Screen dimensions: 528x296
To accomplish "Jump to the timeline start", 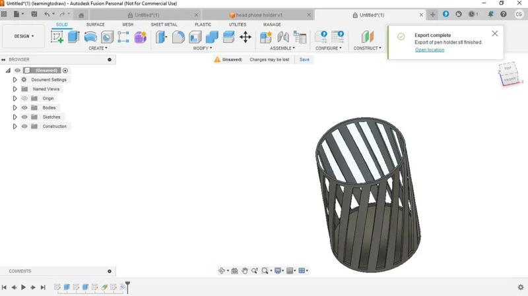I will (4, 287).
